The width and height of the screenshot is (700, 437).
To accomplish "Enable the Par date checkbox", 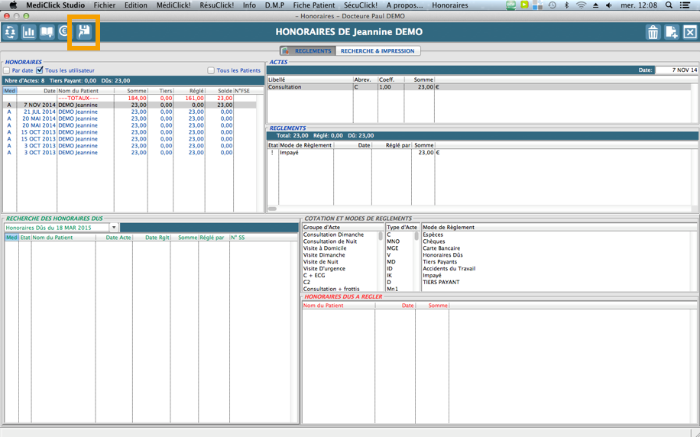I will [x=7, y=70].
